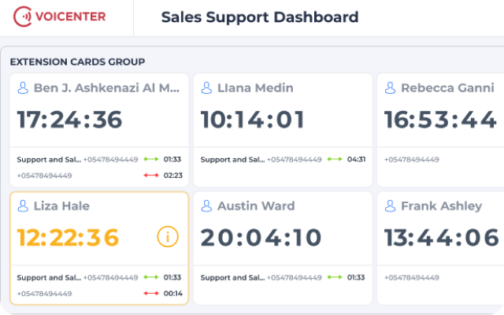The height and width of the screenshot is (315, 504).
Task: Click the orange timer 12:22:36
Action: click(68, 238)
